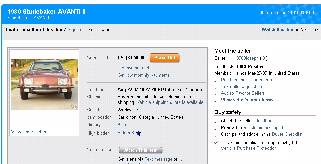
Task: Click Add to Favorite Sellers
Action: coord(243,93)
